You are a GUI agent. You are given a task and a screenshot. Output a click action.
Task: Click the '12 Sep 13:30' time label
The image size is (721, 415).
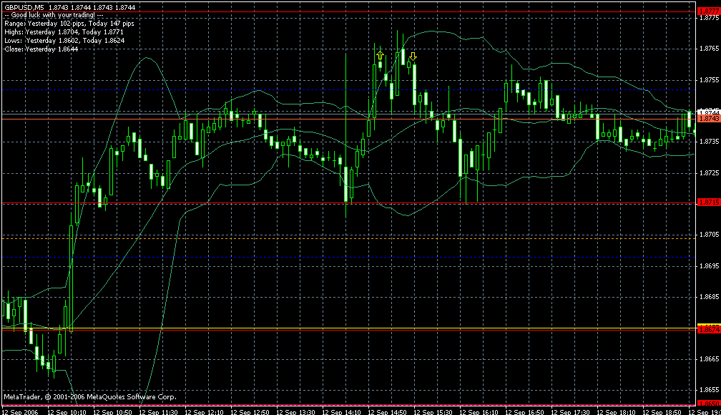click(x=295, y=411)
